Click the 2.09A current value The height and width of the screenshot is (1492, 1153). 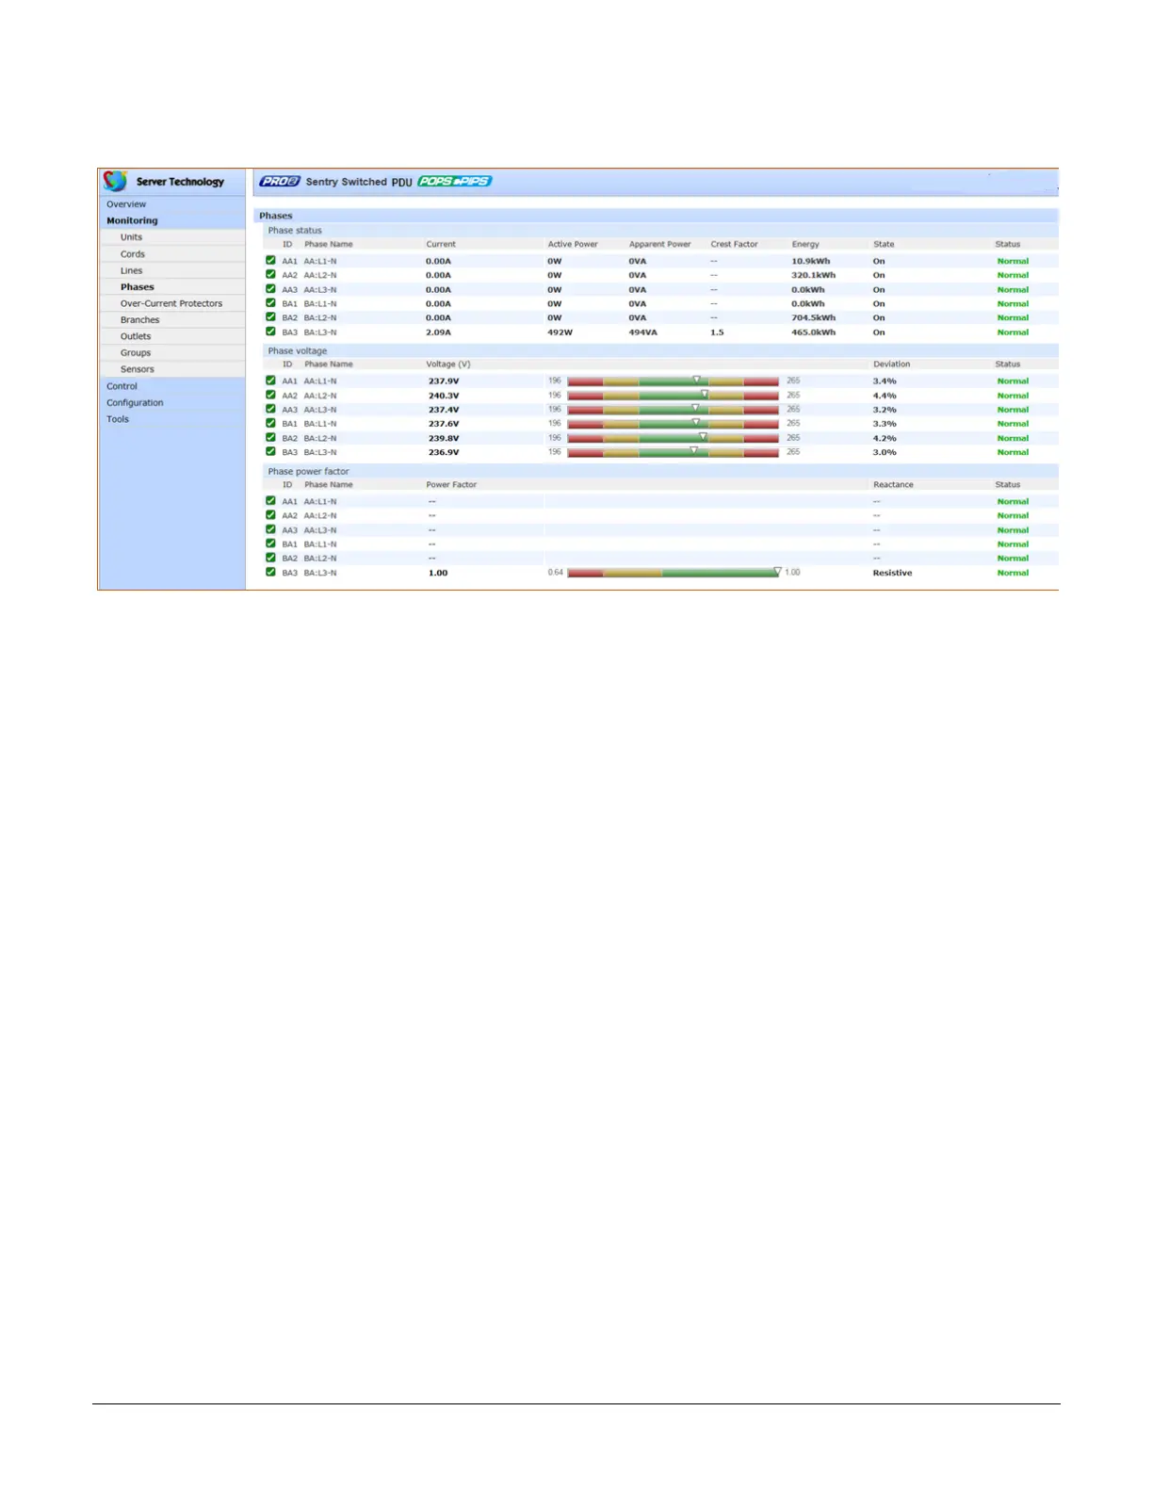pyautogui.click(x=438, y=332)
